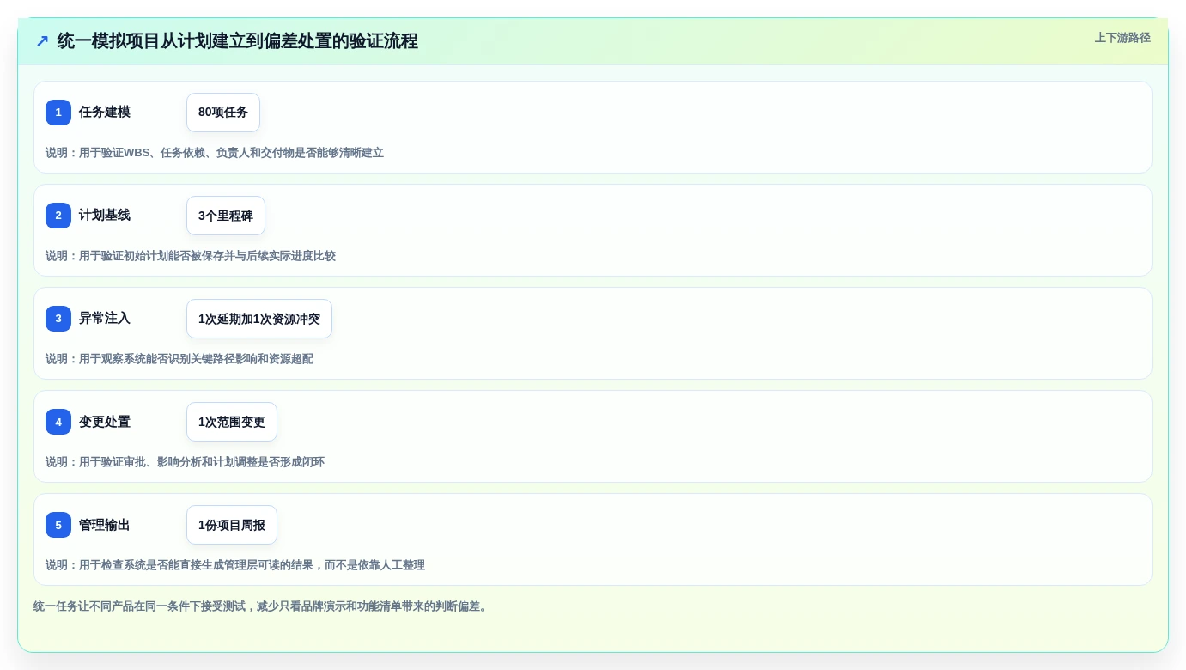The height and width of the screenshot is (670, 1186).
Task: Click the description about 审批、影响分析
Action: (186, 462)
